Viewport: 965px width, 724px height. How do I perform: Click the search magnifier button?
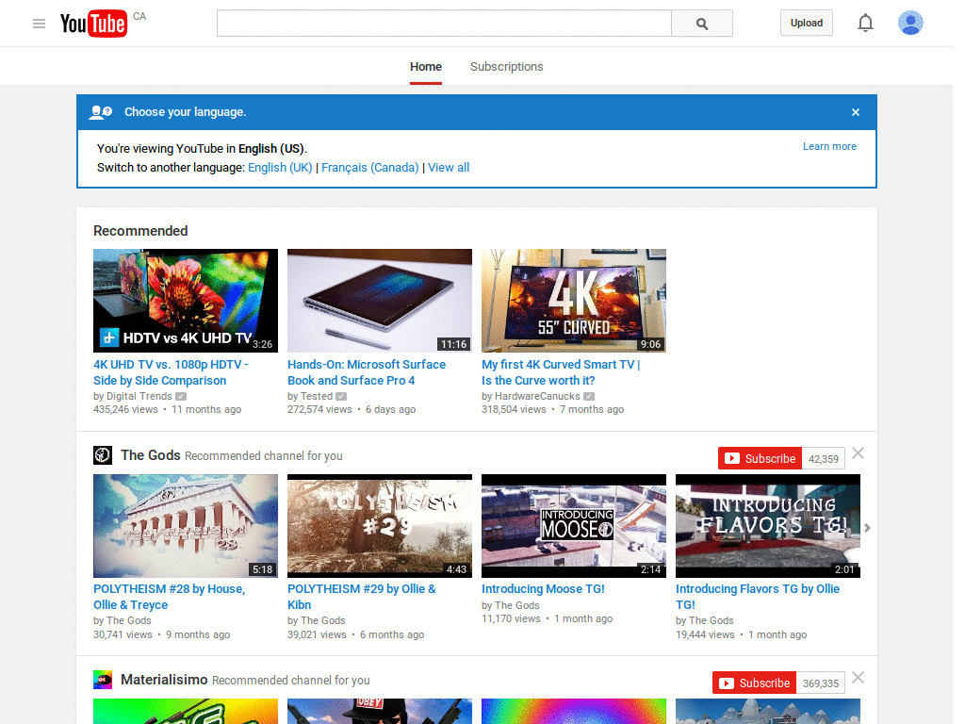coord(701,24)
